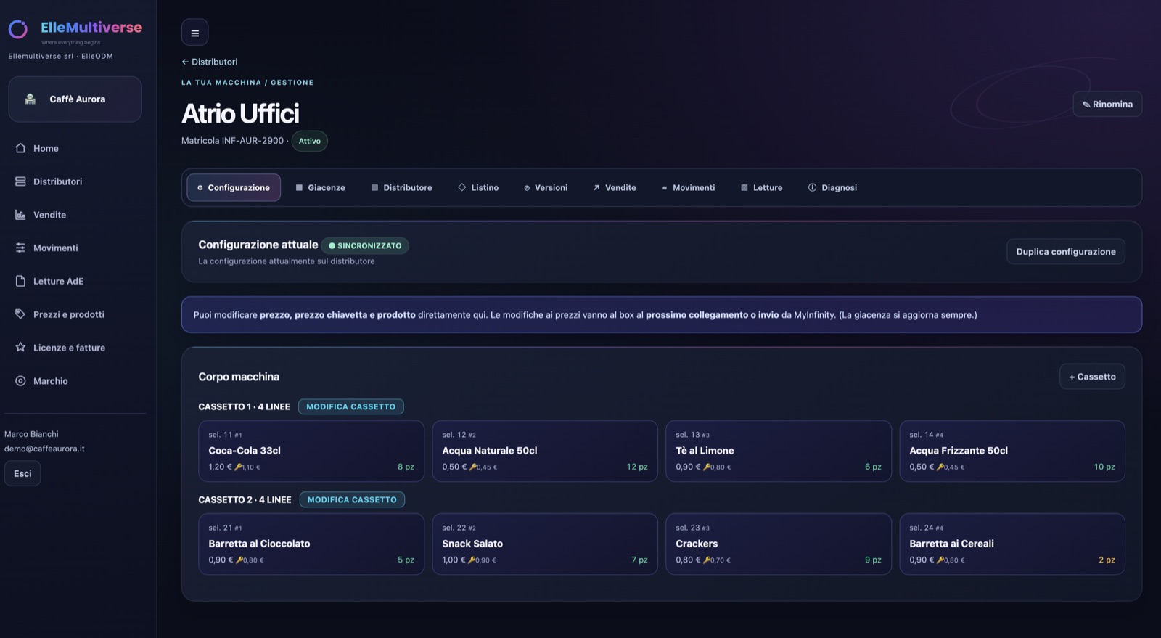This screenshot has height=638, width=1161.
Task: Open the Versioni tab
Action: tap(546, 187)
